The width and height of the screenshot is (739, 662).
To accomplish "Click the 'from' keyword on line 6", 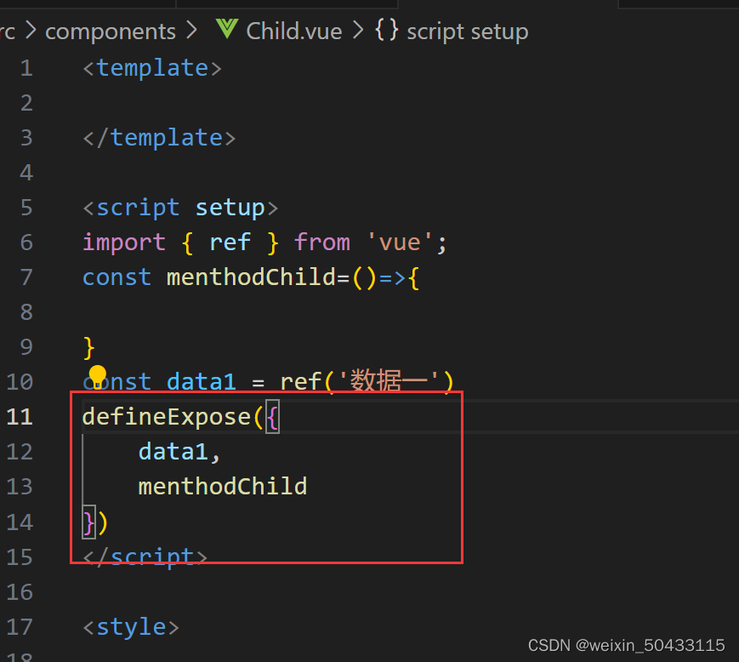I will point(322,243).
